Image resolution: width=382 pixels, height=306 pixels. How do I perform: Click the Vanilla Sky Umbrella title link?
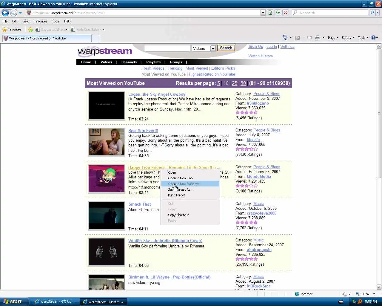coord(165,241)
